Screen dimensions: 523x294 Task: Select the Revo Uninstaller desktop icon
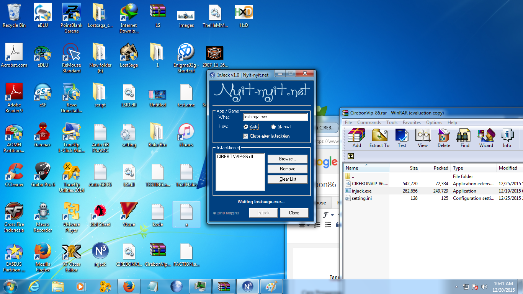[72, 98]
